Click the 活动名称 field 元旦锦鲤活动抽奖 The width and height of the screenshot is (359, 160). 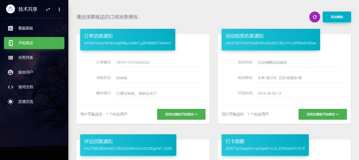click(x=300, y=62)
